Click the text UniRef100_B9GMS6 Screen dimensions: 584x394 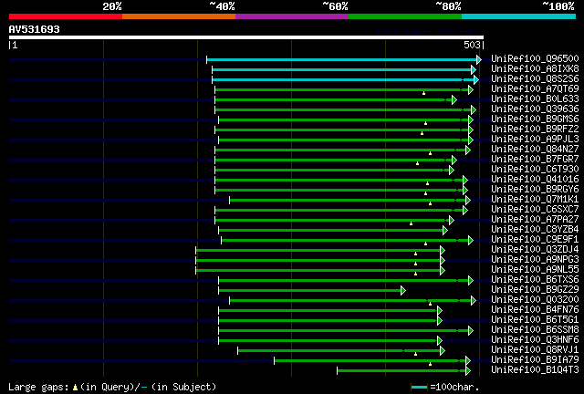535,119
